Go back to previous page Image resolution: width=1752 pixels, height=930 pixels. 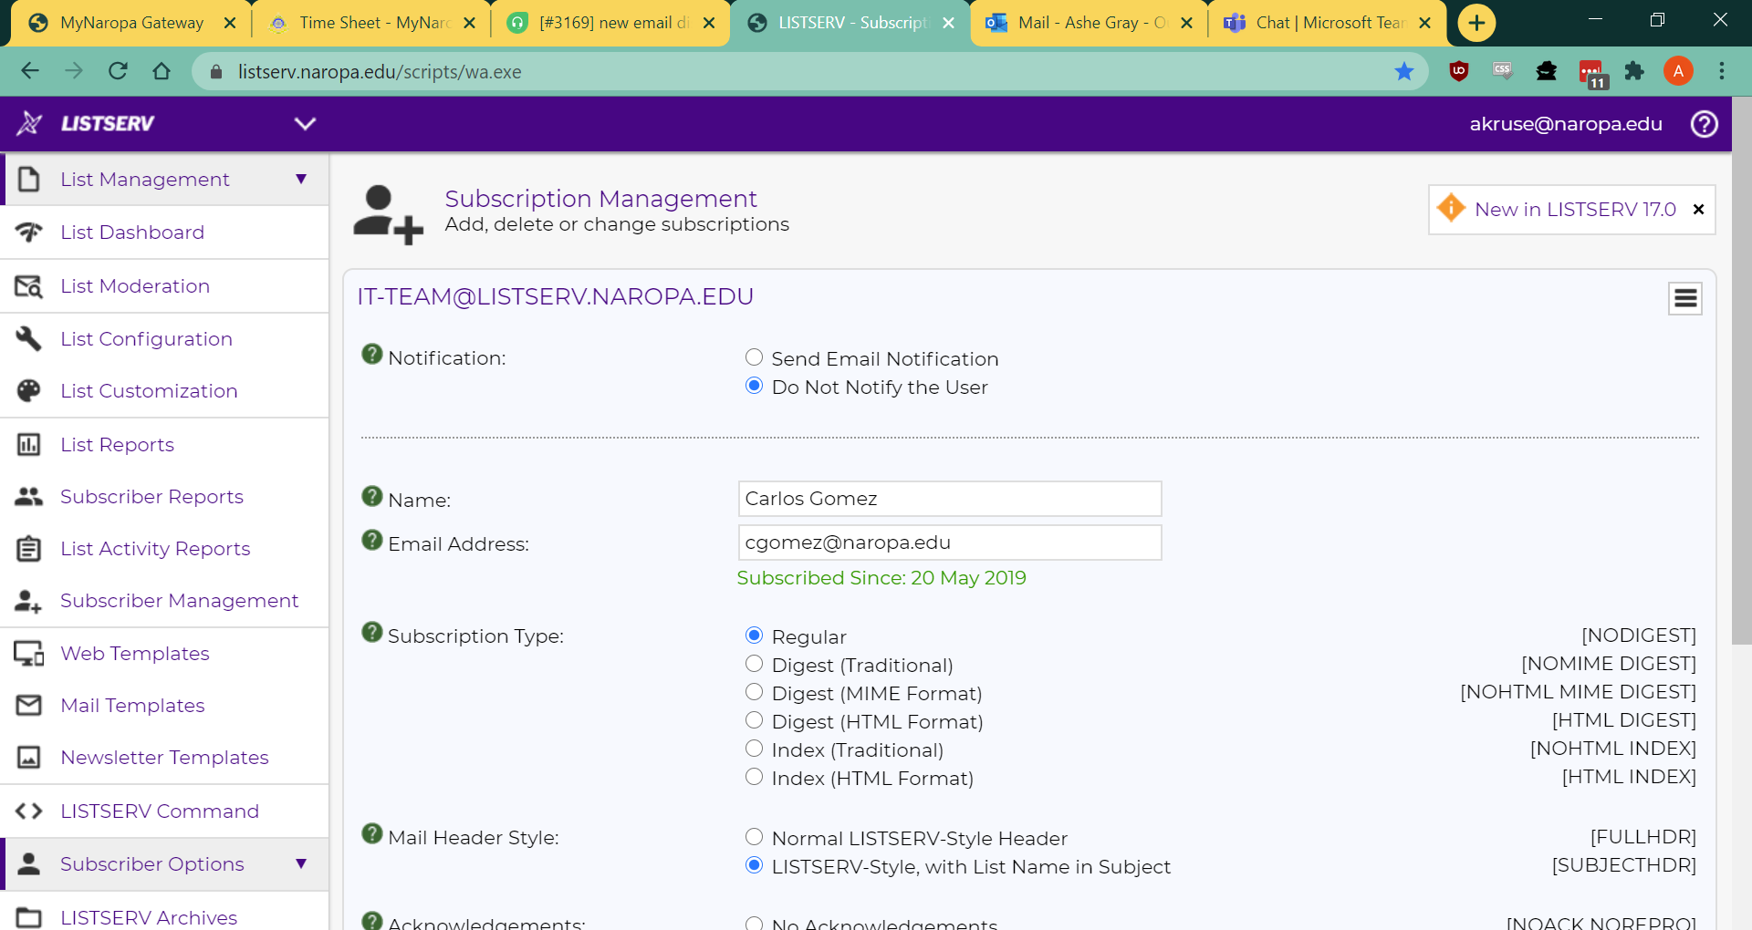(x=30, y=71)
